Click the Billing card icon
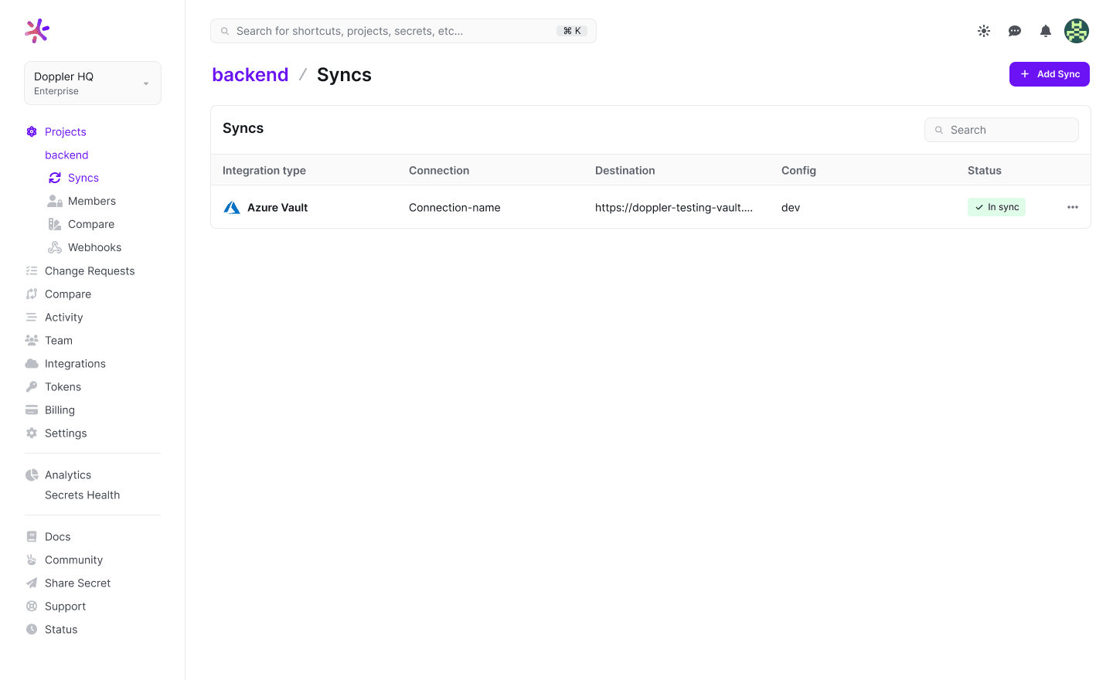The image size is (1113, 680). point(32,410)
